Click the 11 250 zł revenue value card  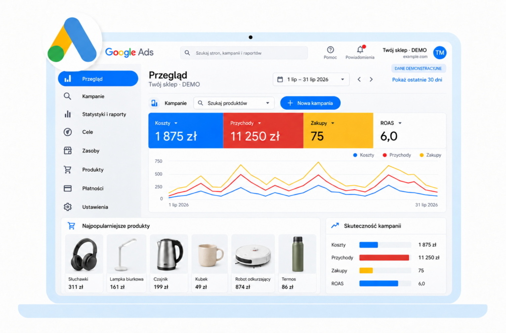263,130
